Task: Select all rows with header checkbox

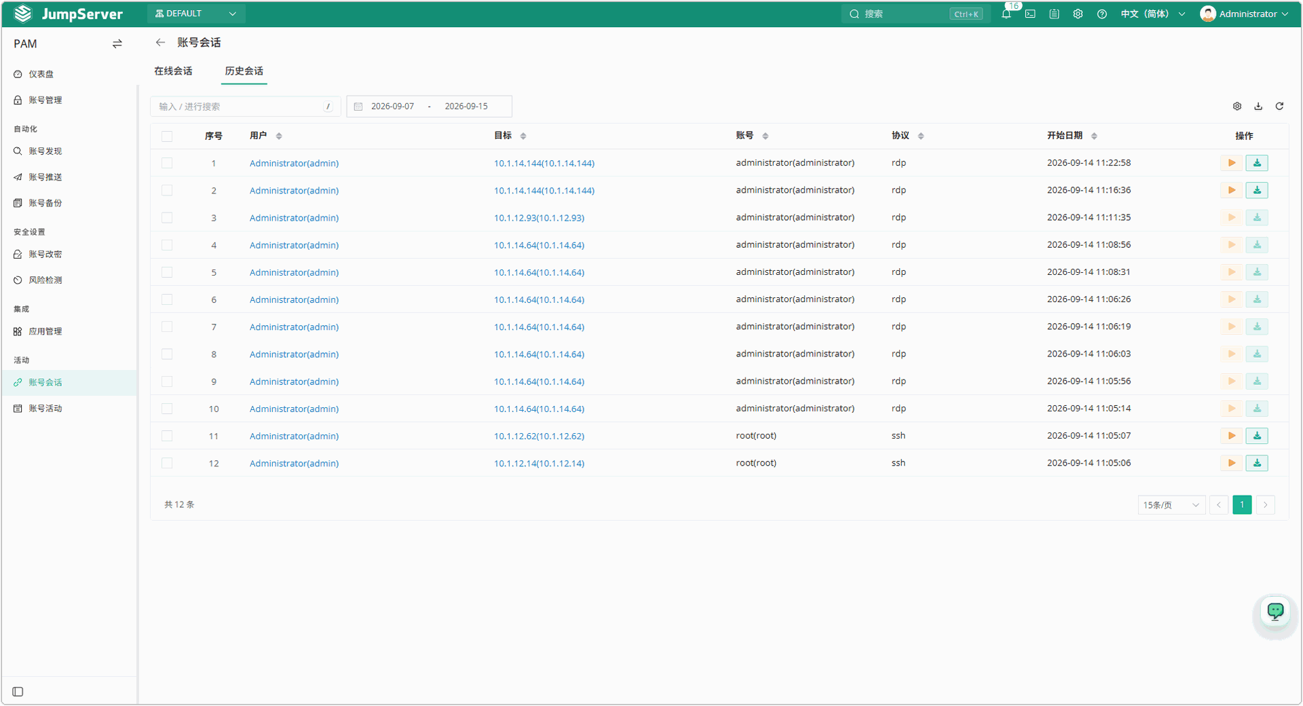Action: (167, 136)
